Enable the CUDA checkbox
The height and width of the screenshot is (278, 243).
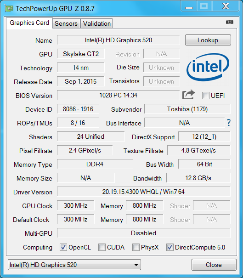[x=102, y=247]
